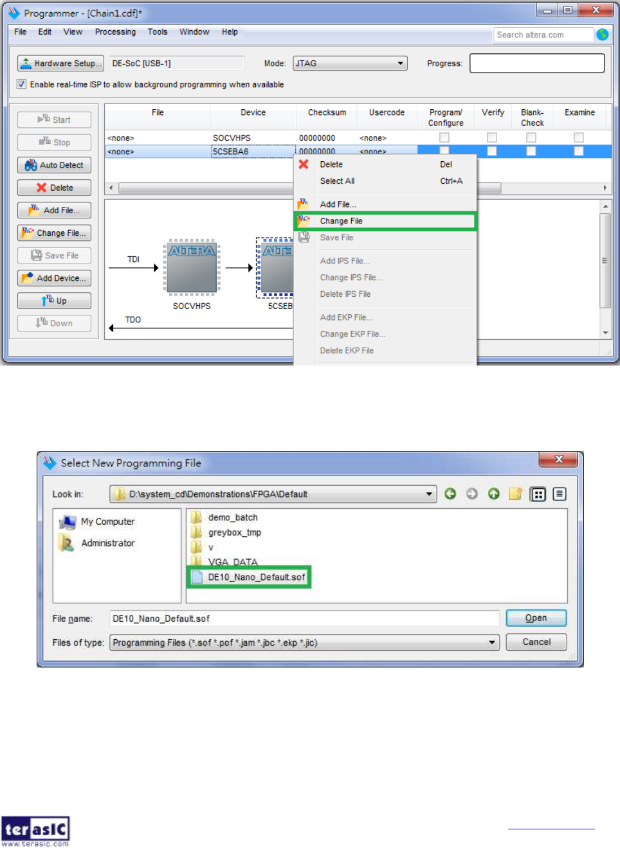Click the Open button
Image resolution: width=620 pixels, height=848 pixels.
click(x=536, y=618)
